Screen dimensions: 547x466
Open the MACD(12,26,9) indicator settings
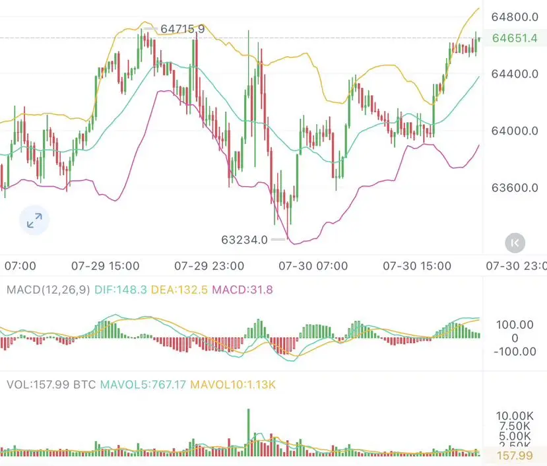click(48, 290)
